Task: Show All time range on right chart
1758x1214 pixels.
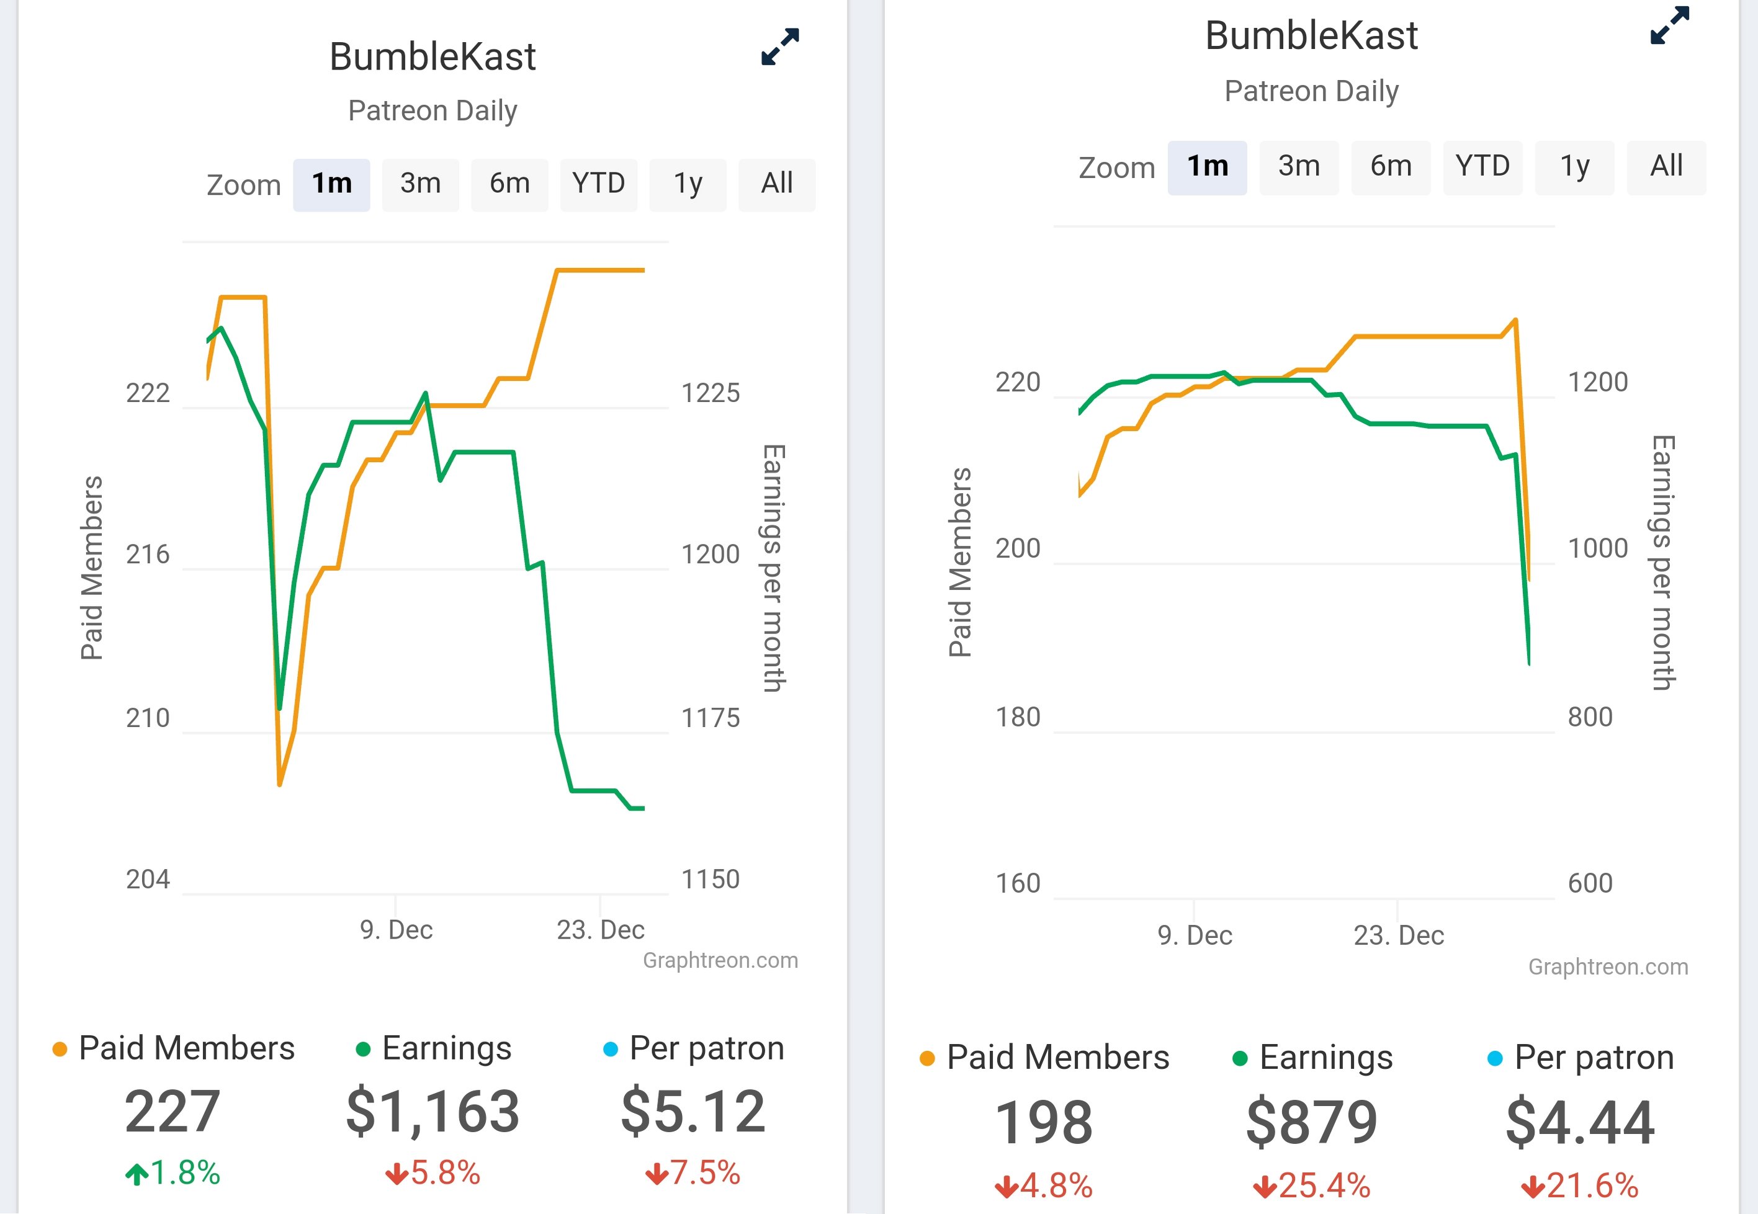Action: pyautogui.click(x=1666, y=167)
